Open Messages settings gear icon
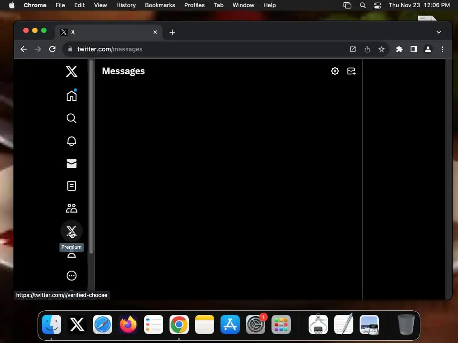Viewport: 458px width, 343px height. (x=335, y=71)
